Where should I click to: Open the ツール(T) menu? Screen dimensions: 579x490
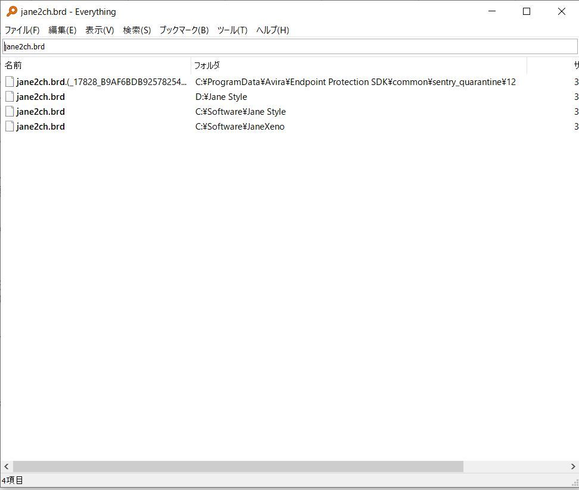[232, 30]
